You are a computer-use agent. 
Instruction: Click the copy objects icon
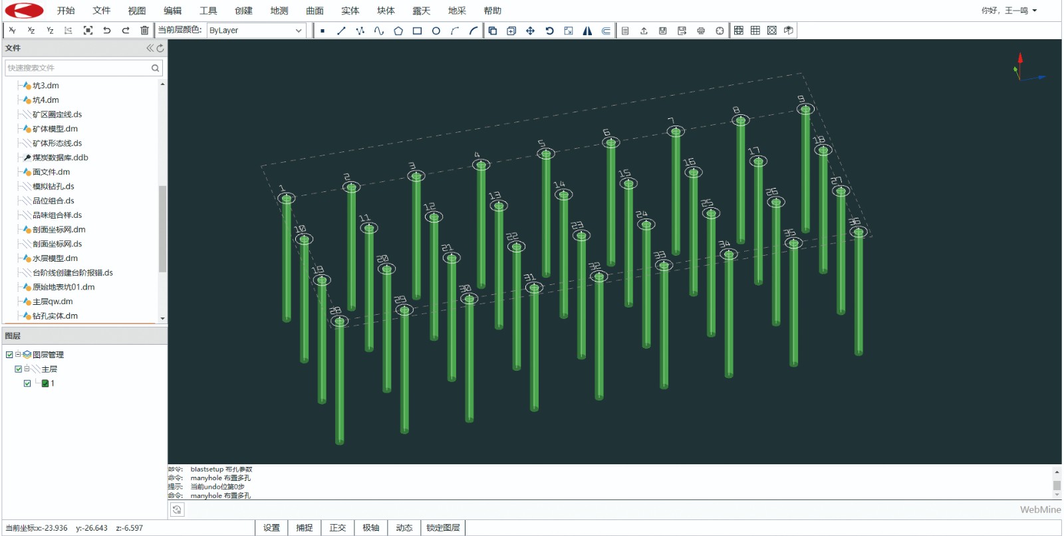493,31
